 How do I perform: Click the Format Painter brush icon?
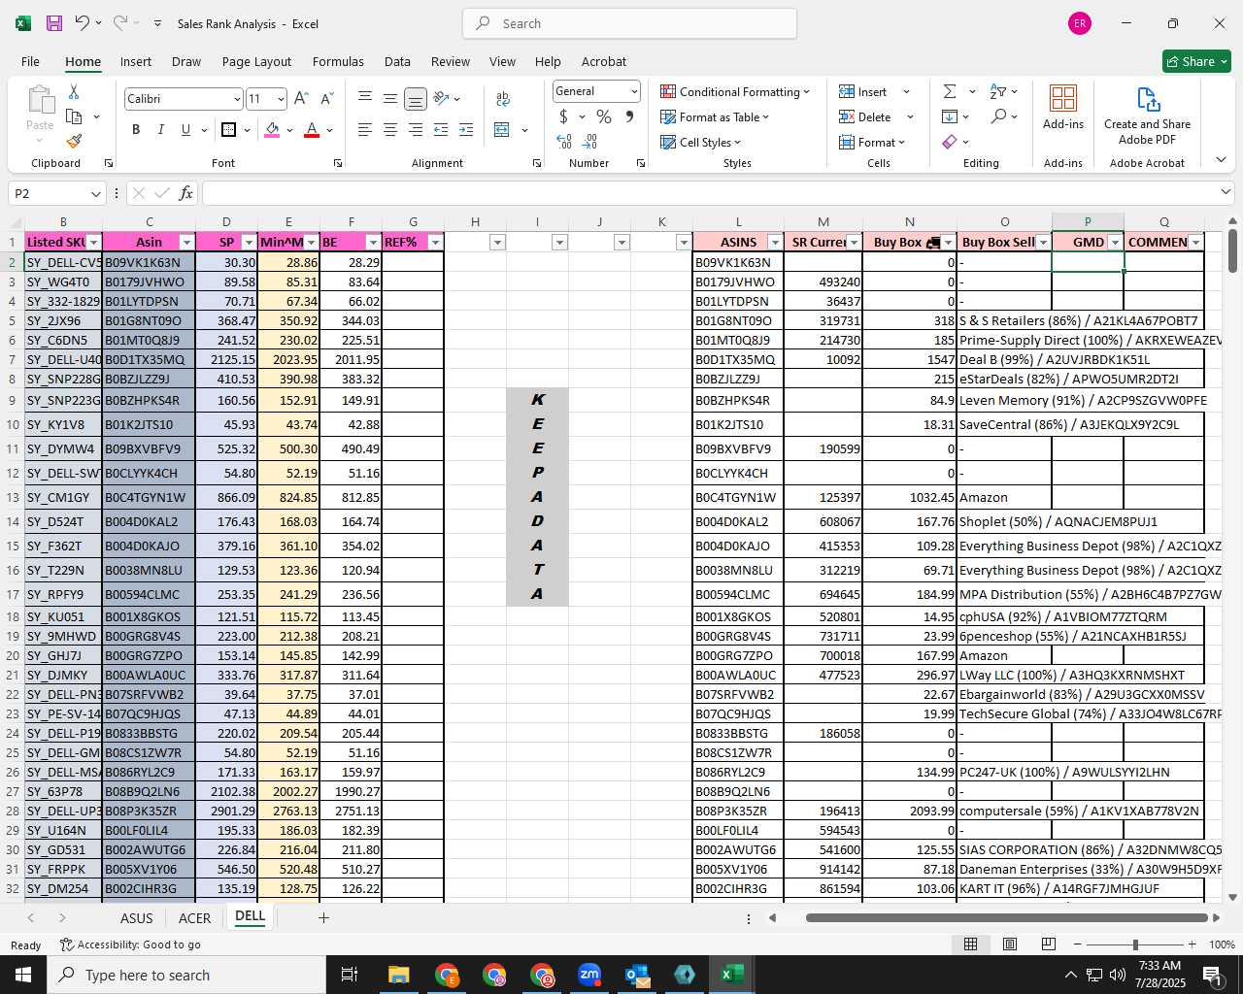74,141
